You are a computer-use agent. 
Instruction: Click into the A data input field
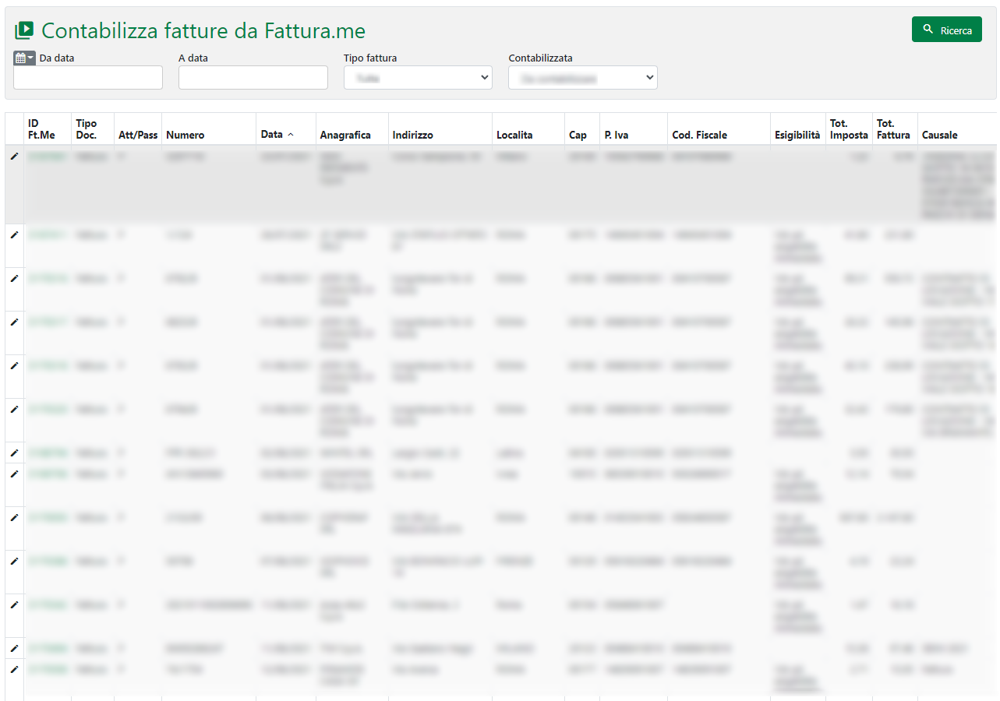tap(253, 78)
